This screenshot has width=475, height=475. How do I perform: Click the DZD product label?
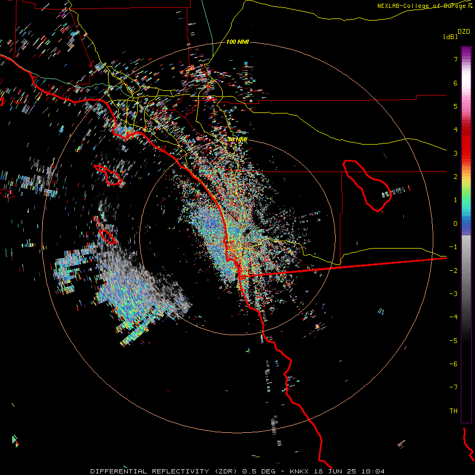[464, 32]
